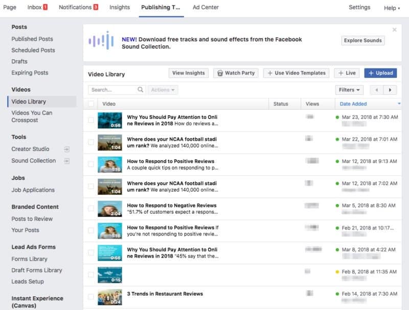Open Creator Studio external link icon
This screenshot has width=409, height=310.
(67, 149)
